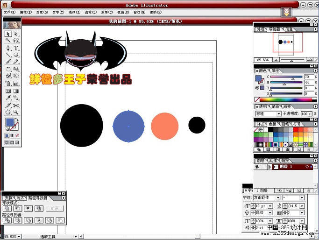319x240 pixels.
Task: Pick the Zoom magnifier tool
Action: 16,112
